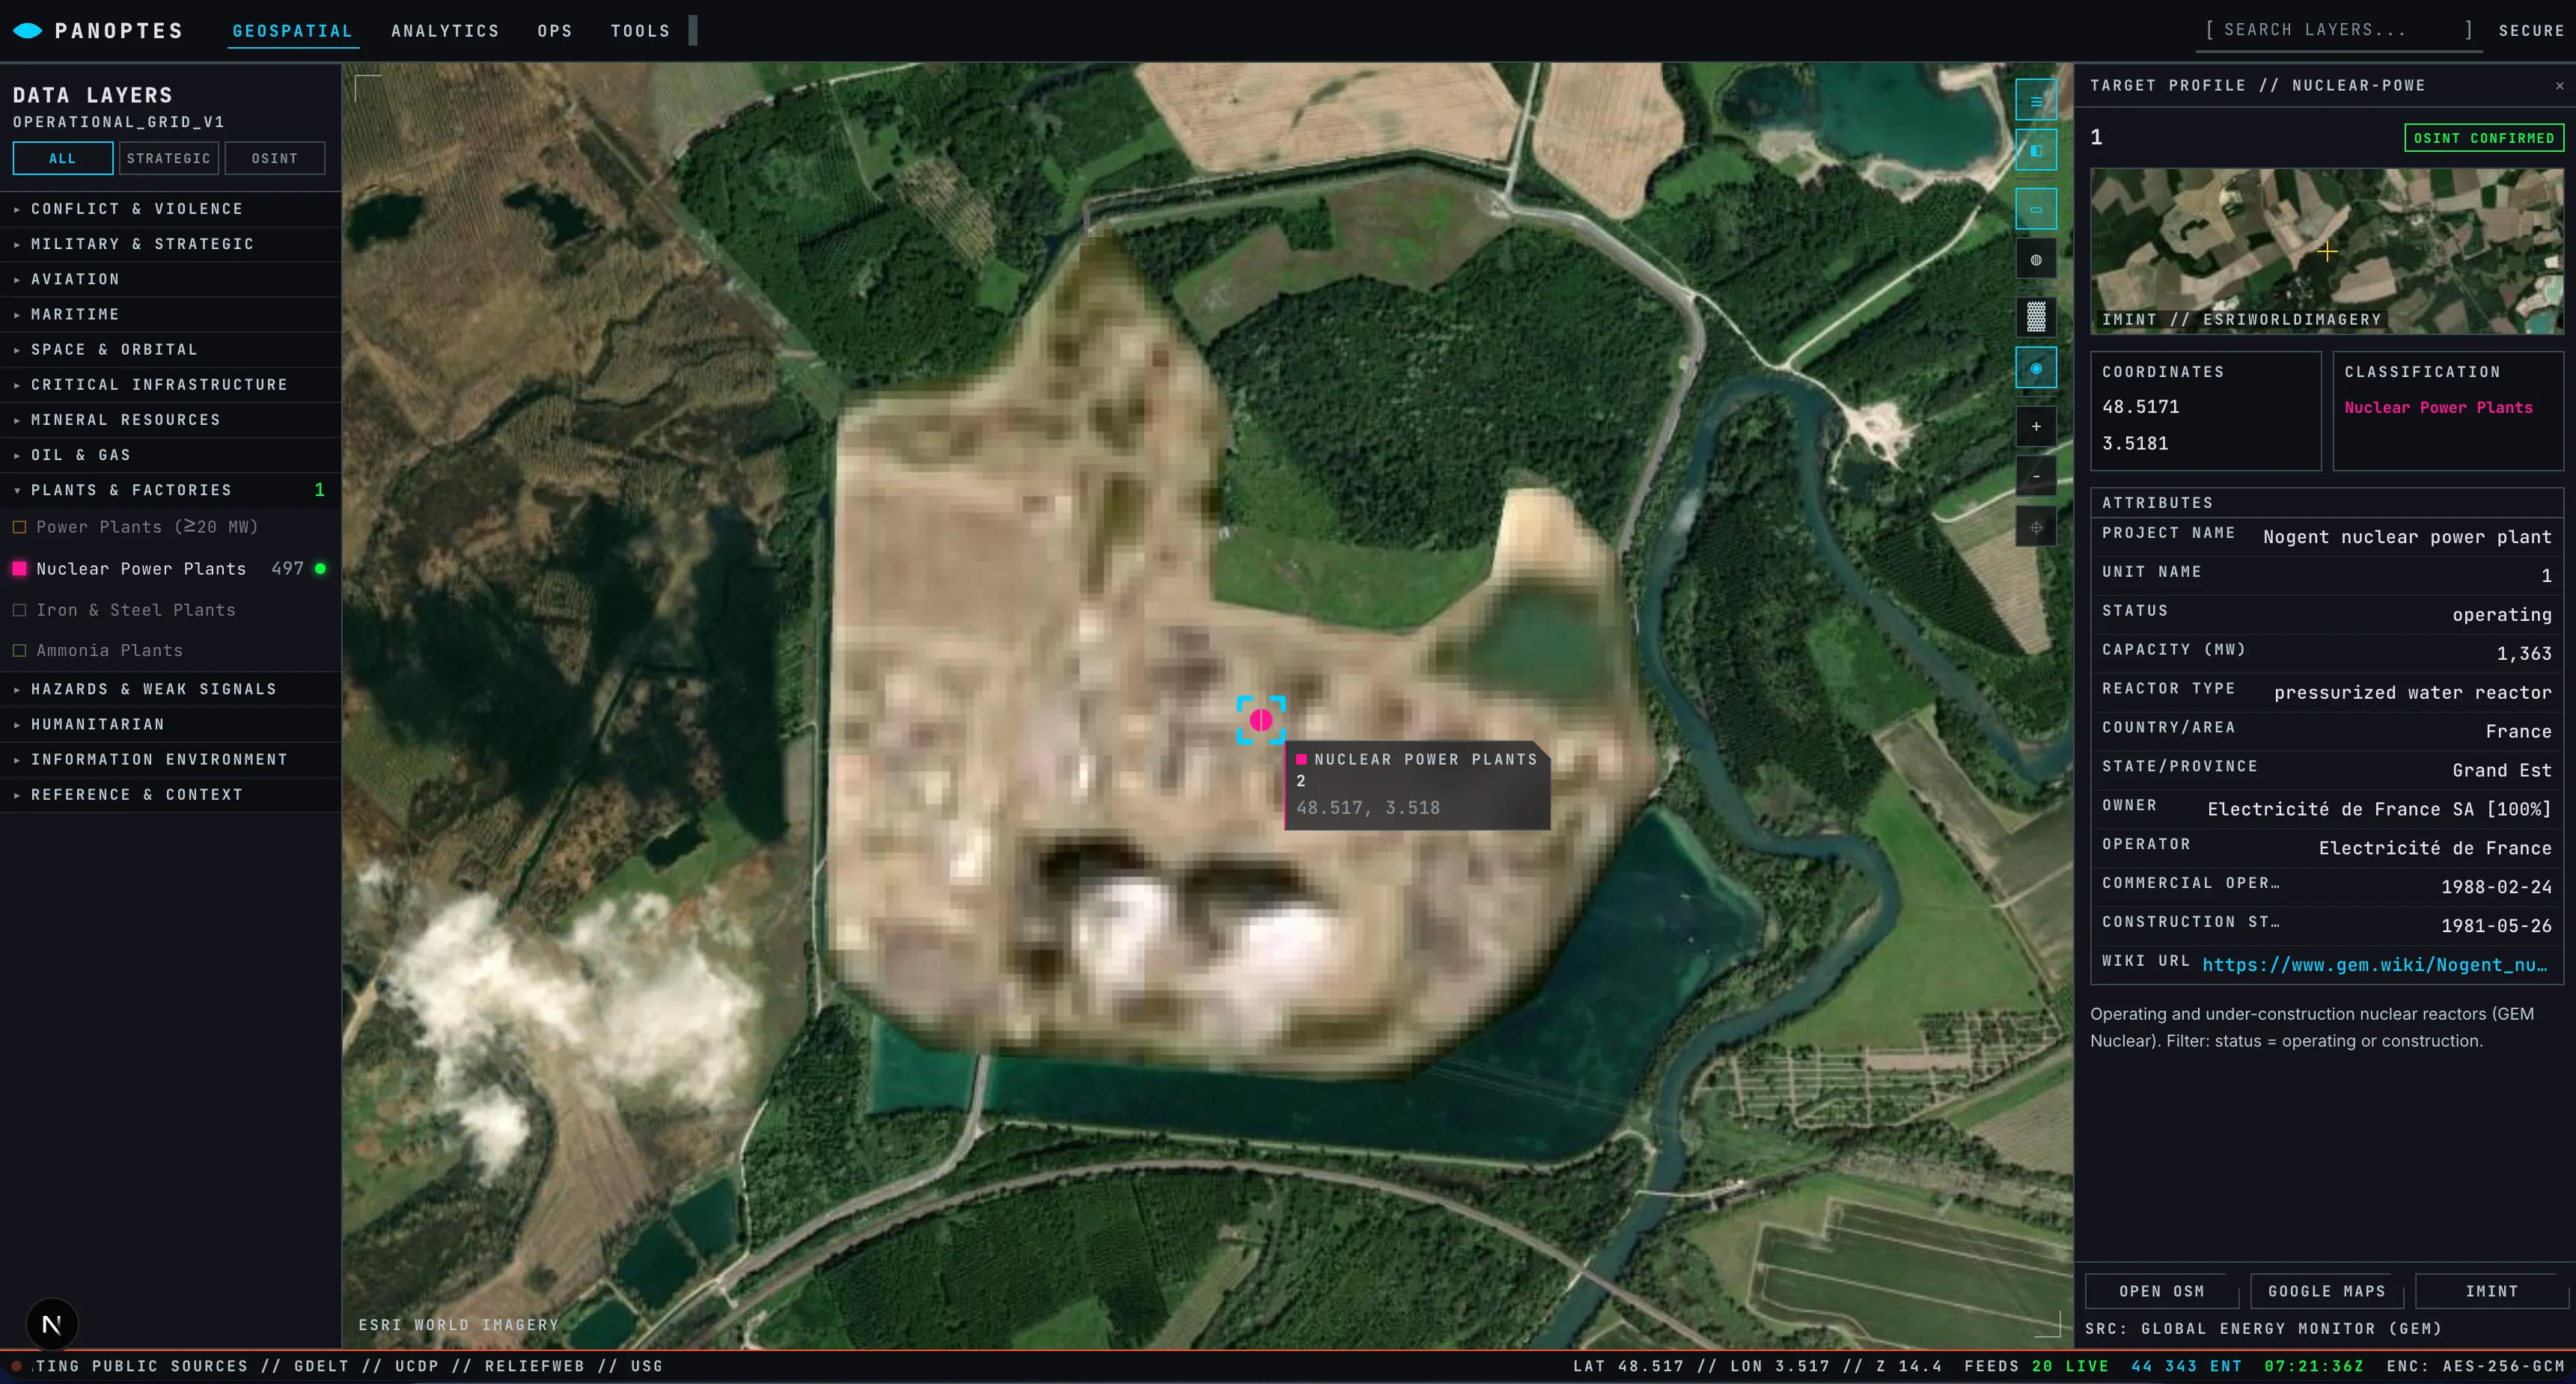The width and height of the screenshot is (2576, 1384).
Task: Select the pink nuclear plant map marker
Action: [x=1260, y=720]
